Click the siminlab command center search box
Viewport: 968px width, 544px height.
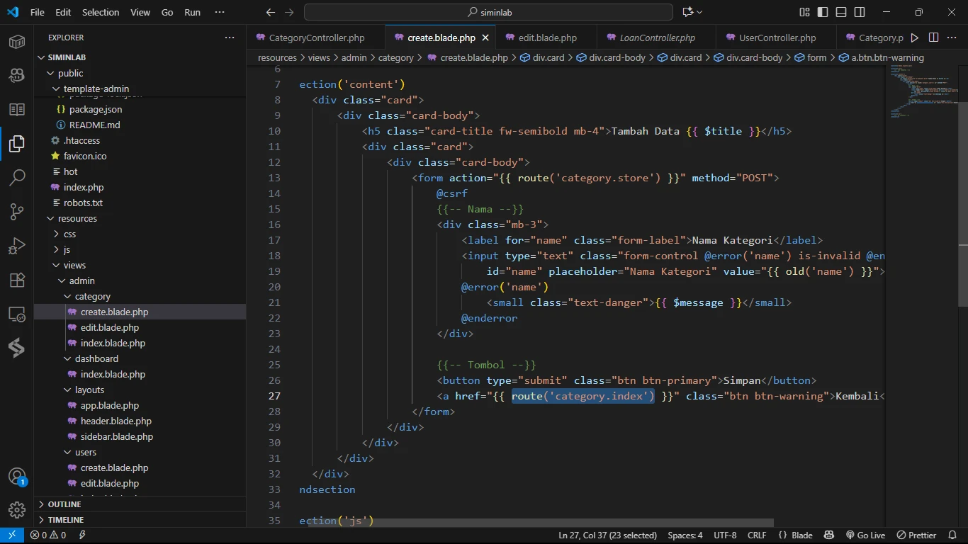coord(488,12)
